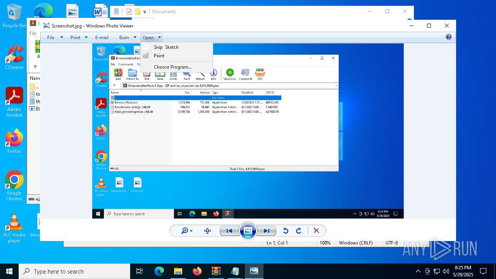Click new folder icon in Documents title bar

[x=138, y=12]
